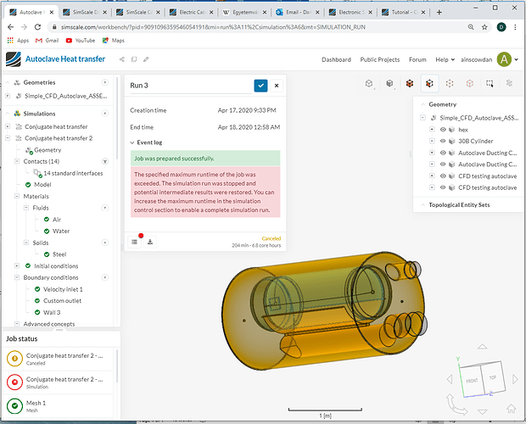This screenshot has height=424, width=526.
Task: Select Velocity inlet 1 boundary condition
Action: coord(64,289)
